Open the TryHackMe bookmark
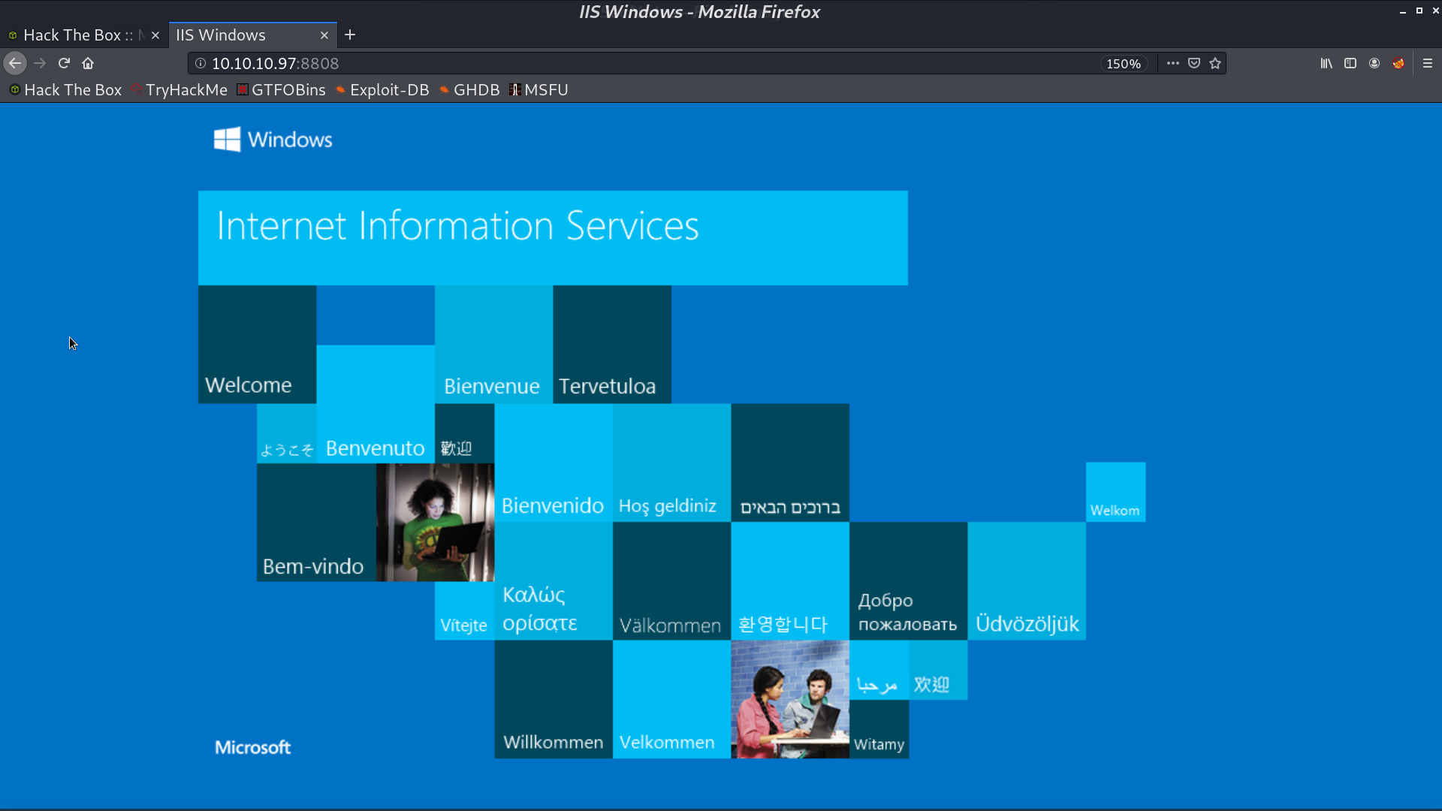The image size is (1442, 811). [179, 90]
